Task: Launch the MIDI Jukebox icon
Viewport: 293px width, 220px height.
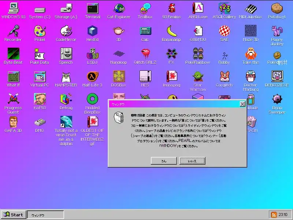Action: [251, 8]
